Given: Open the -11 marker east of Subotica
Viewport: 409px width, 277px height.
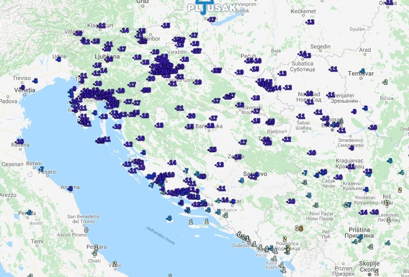Looking at the screenshot, I should (333, 69).
